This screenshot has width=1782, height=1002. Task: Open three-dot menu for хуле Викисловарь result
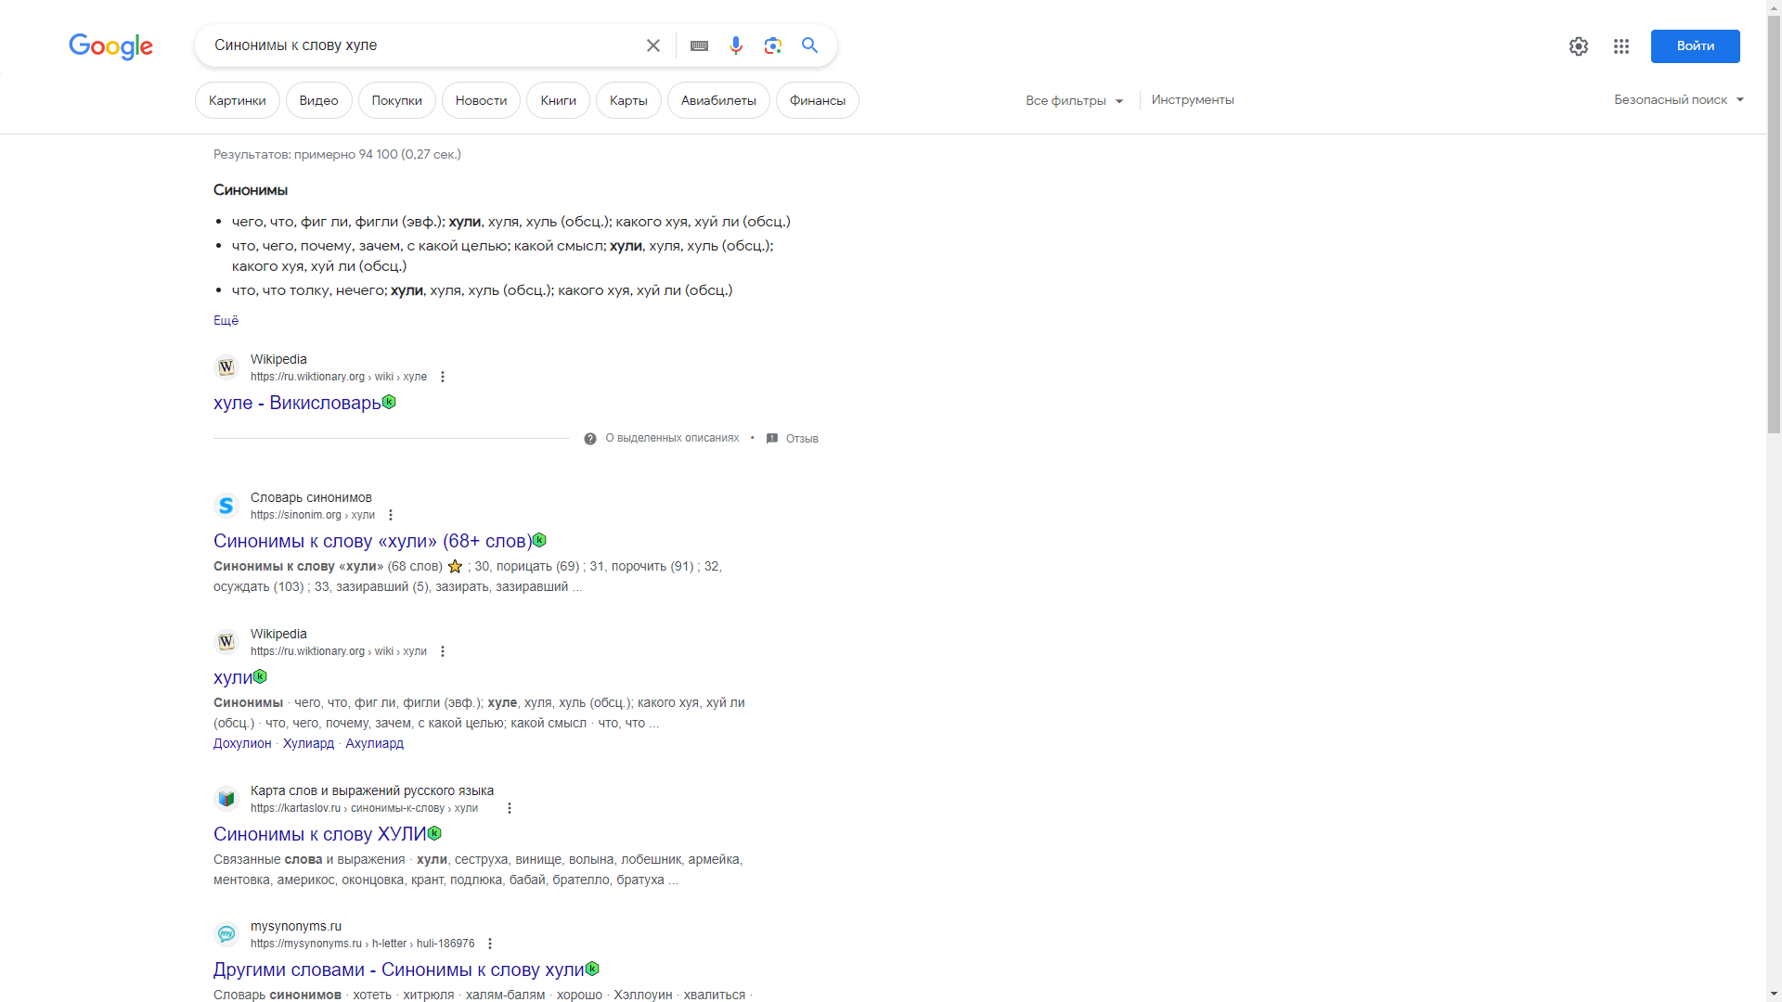click(x=443, y=377)
